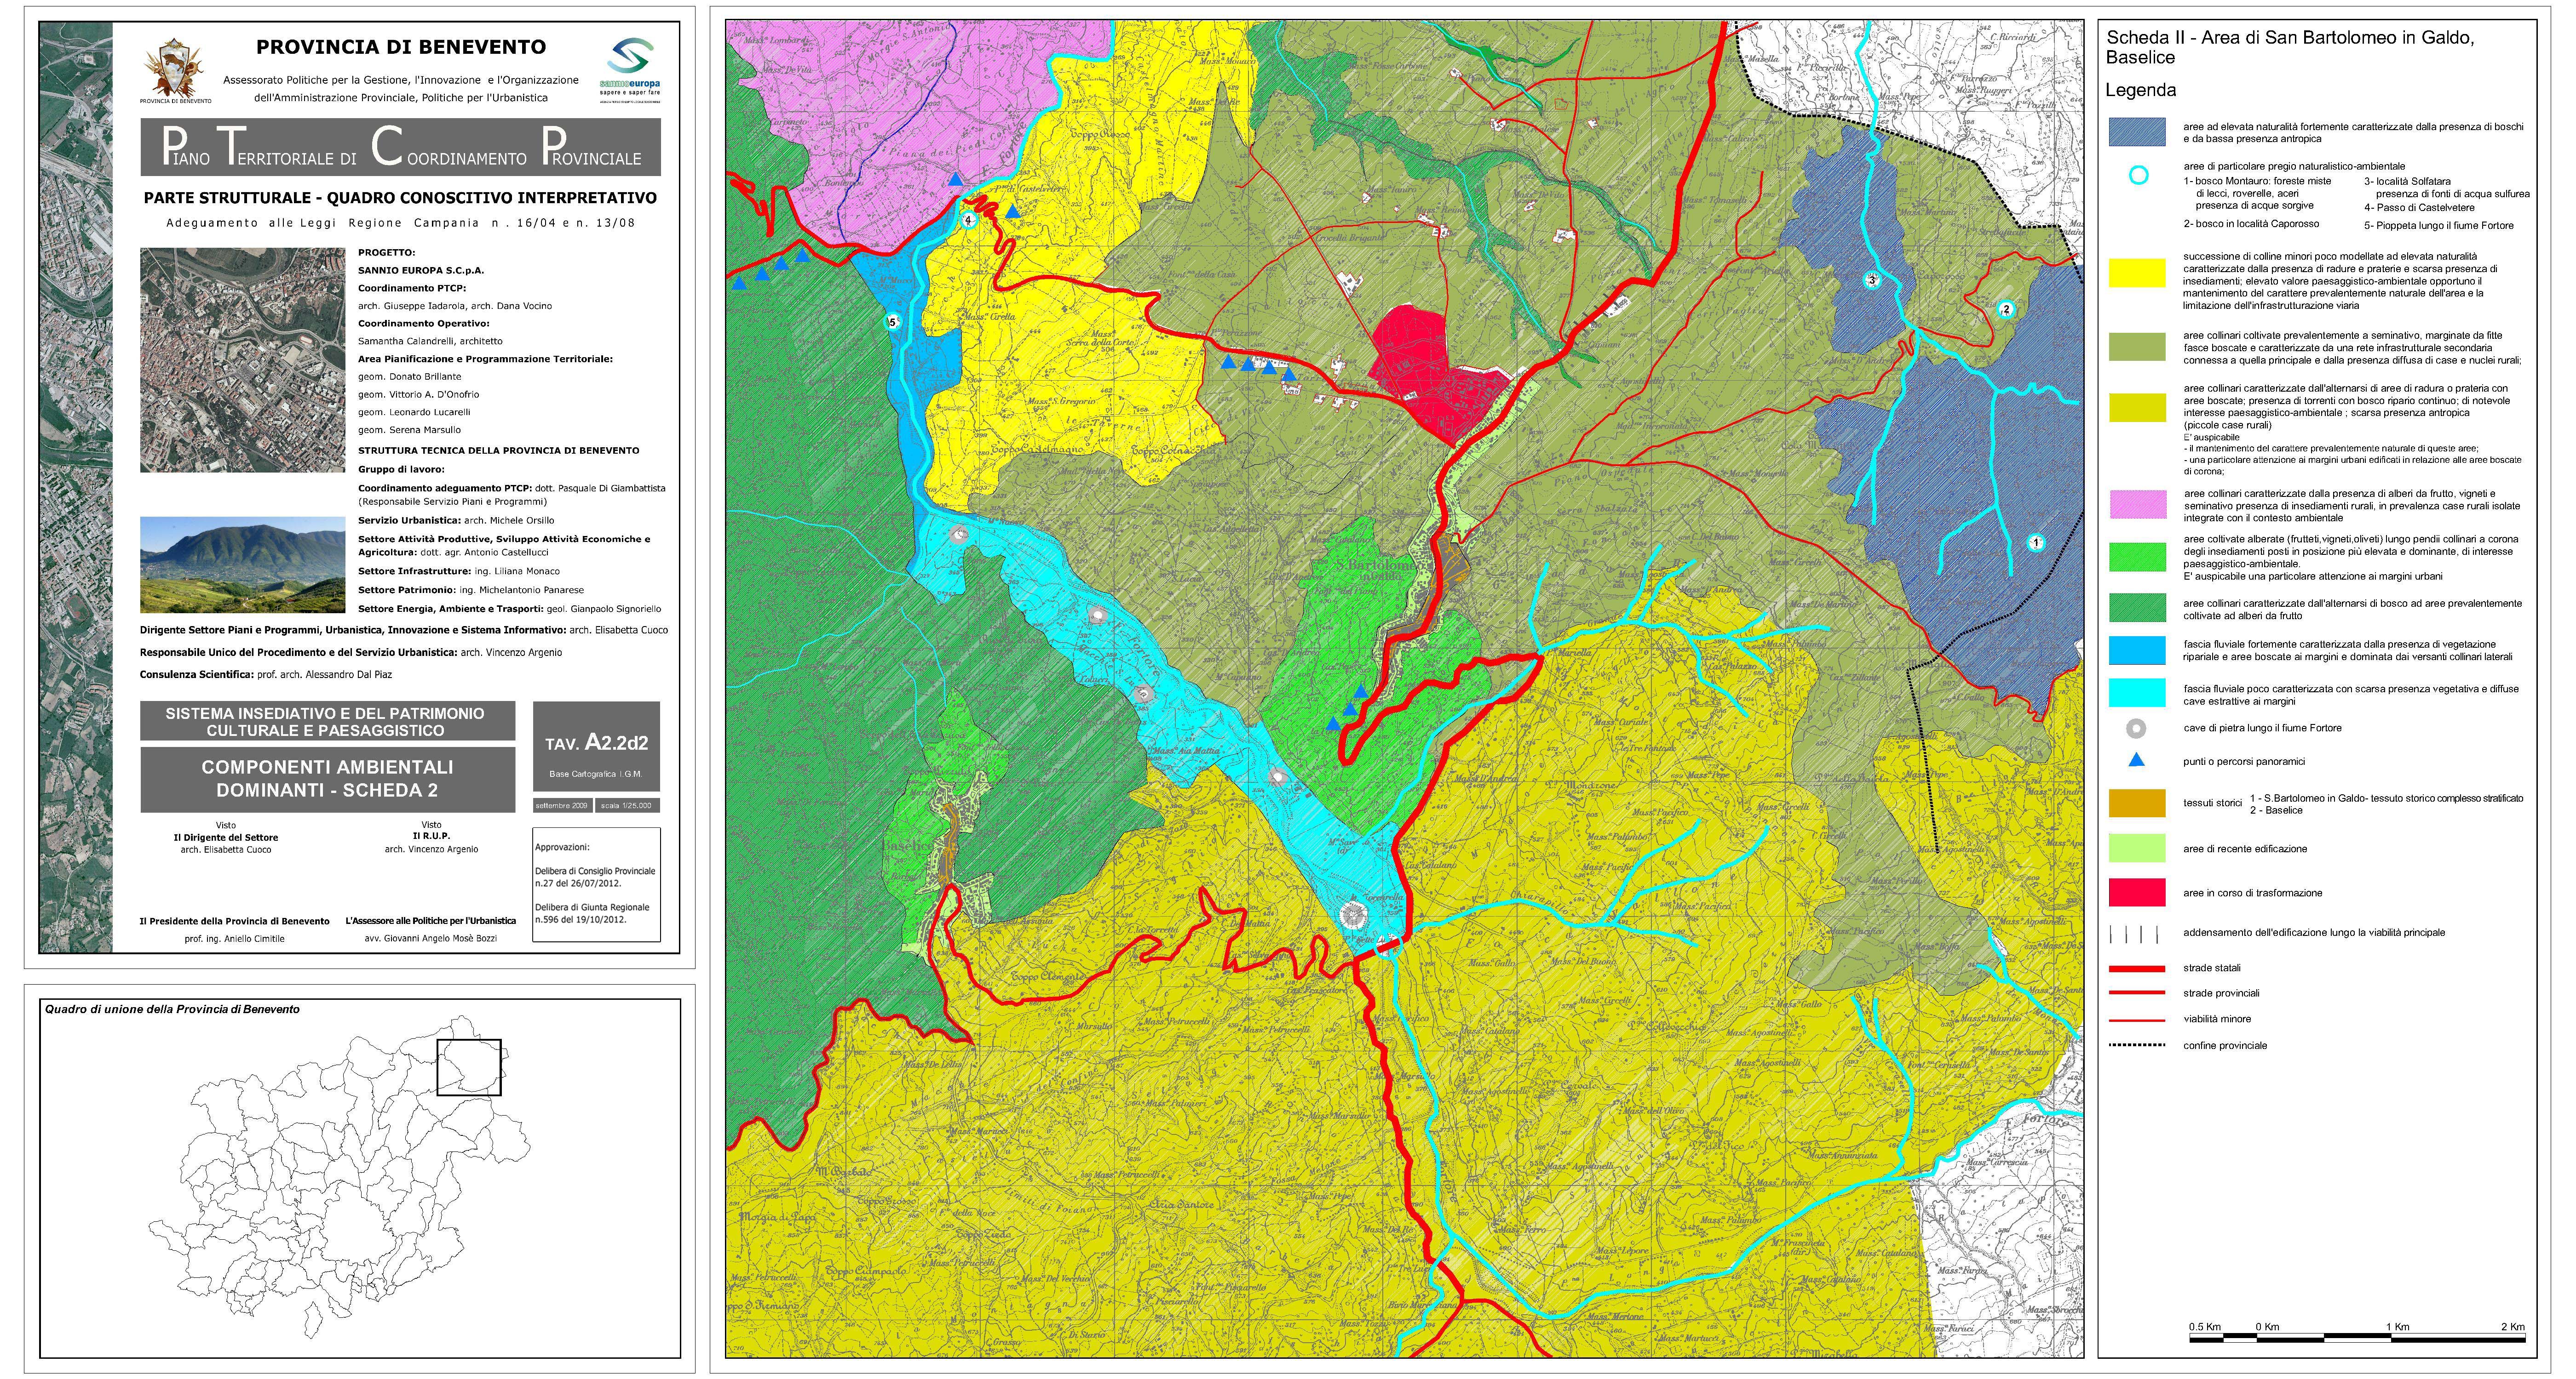
Task: Click the 'settembre 2009' date label
Action: 562,805
